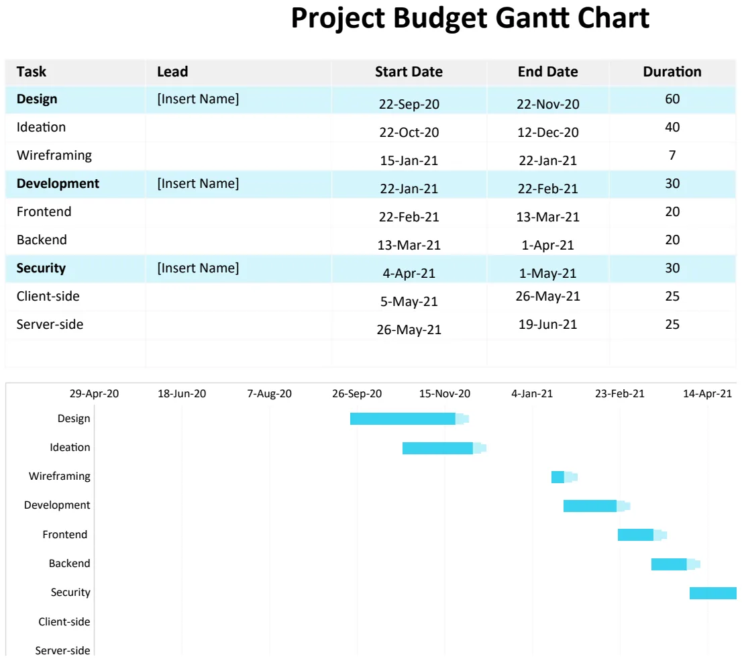This screenshot has height=661, width=742.
Task: Select start date 26-May-21 in Server-side row
Action: click(x=409, y=329)
